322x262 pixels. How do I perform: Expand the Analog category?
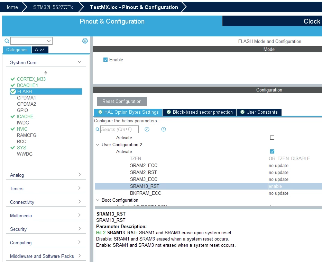80,175
